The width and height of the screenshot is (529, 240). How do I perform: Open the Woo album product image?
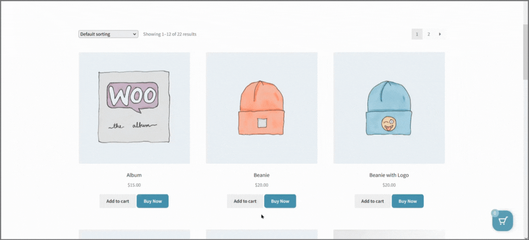pos(134,108)
